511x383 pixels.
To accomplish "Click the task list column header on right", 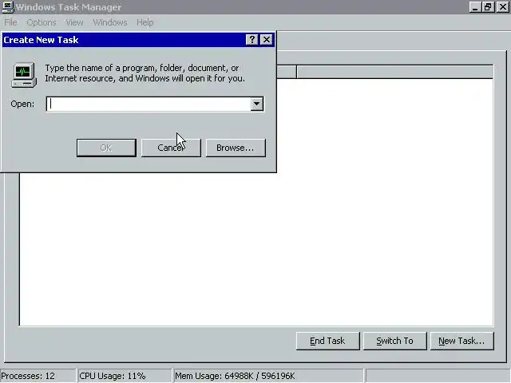I will [395, 72].
